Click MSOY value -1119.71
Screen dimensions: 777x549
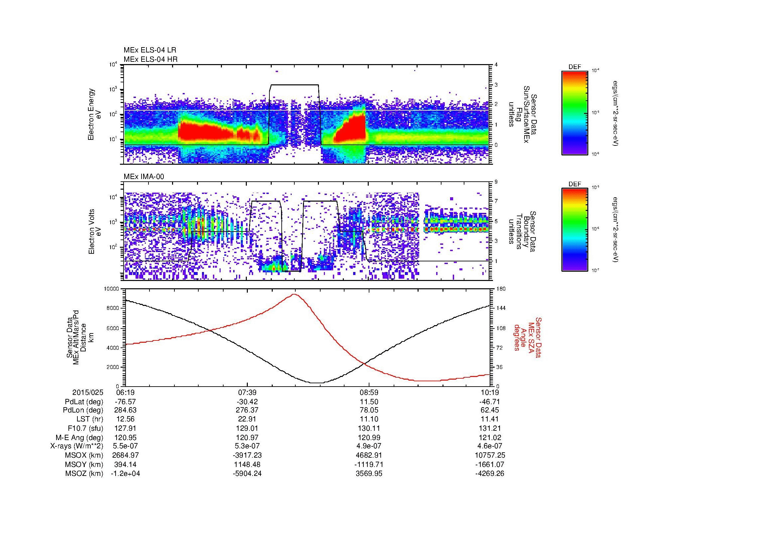click(x=369, y=464)
